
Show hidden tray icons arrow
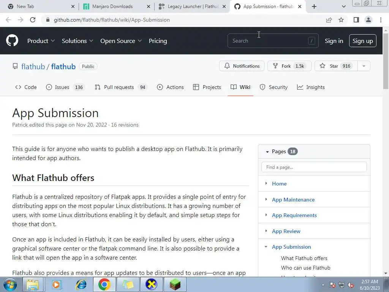pos(323,285)
